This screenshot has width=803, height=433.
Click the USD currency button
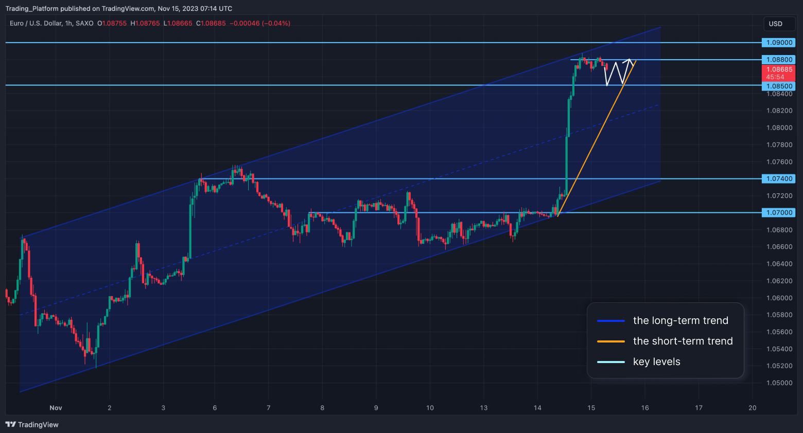pyautogui.click(x=779, y=24)
